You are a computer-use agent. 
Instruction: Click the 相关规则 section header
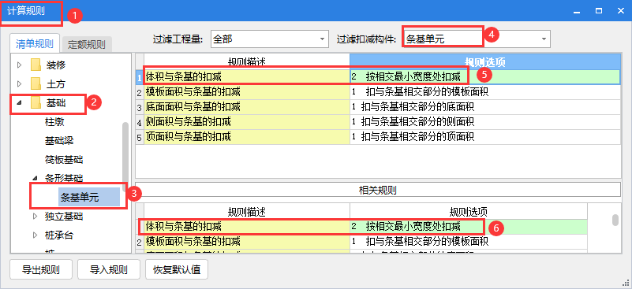[x=378, y=190]
